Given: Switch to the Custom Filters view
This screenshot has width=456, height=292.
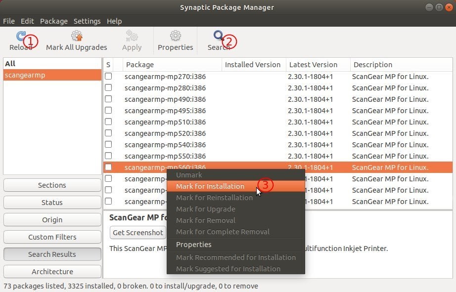Looking at the screenshot, I should (51, 237).
